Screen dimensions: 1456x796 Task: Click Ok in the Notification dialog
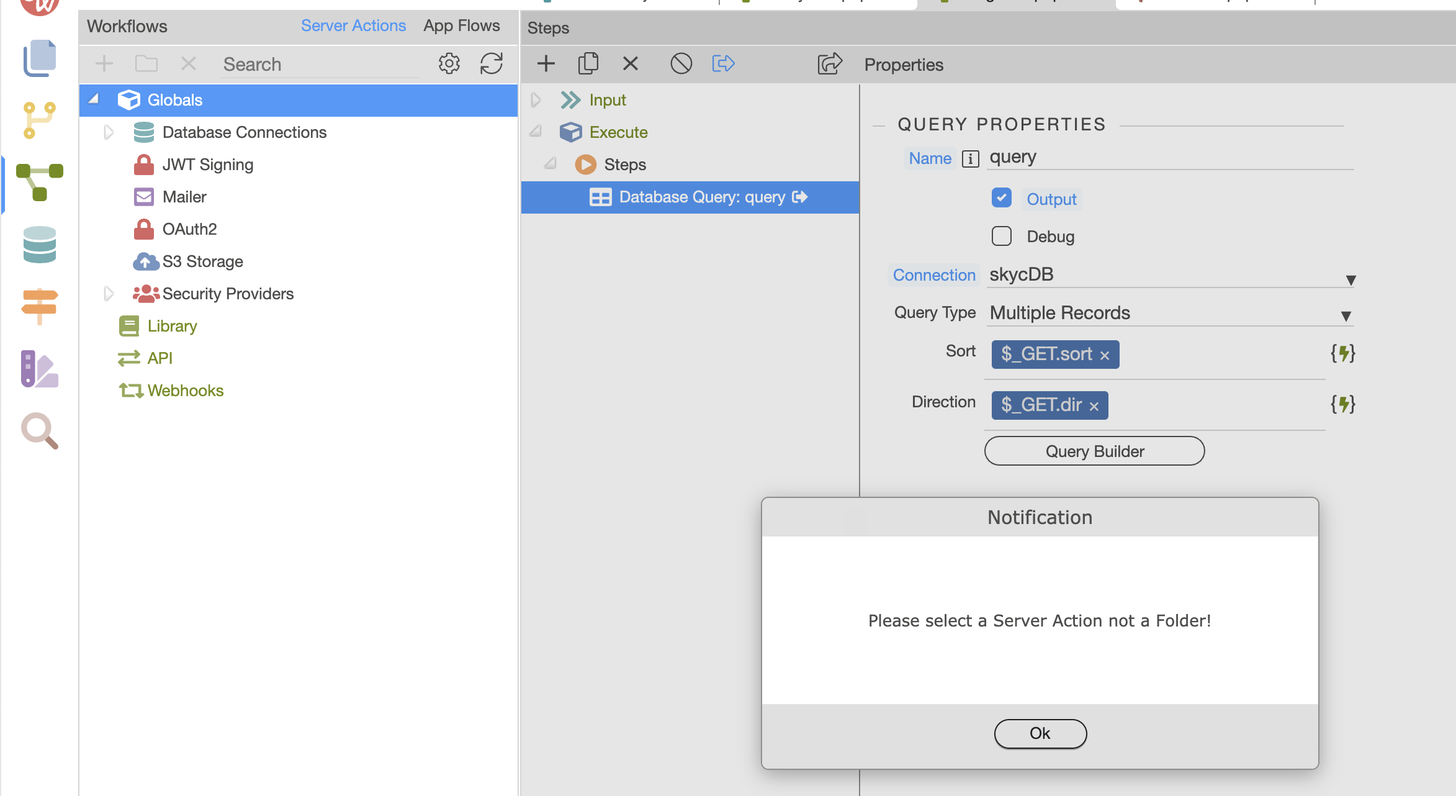click(1040, 733)
